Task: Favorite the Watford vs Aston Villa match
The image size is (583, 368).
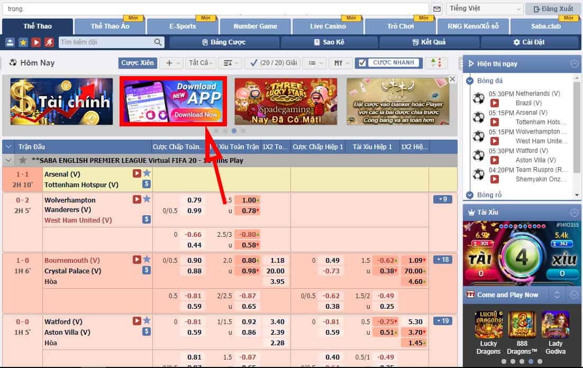Action: [x=147, y=320]
